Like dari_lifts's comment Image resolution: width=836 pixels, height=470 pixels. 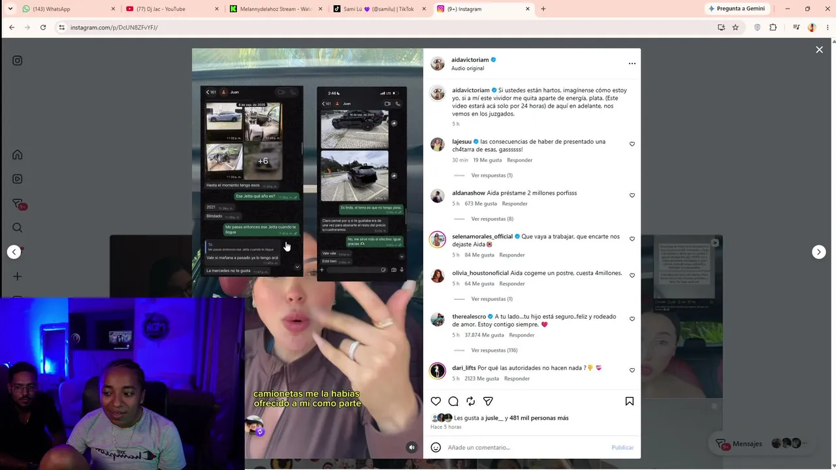coord(632,370)
